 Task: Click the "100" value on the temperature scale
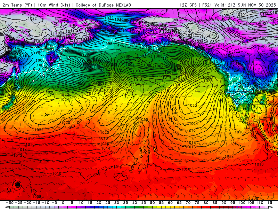[242, 203]
